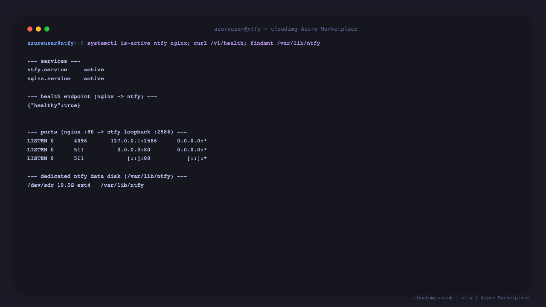Click the [::]:80 IPv6 listen address

pos(139,158)
